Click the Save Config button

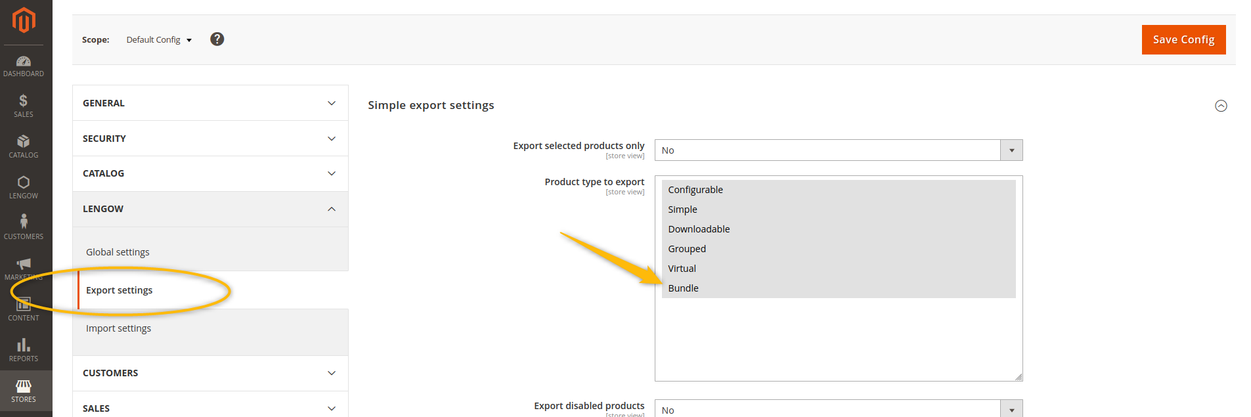pyautogui.click(x=1183, y=39)
